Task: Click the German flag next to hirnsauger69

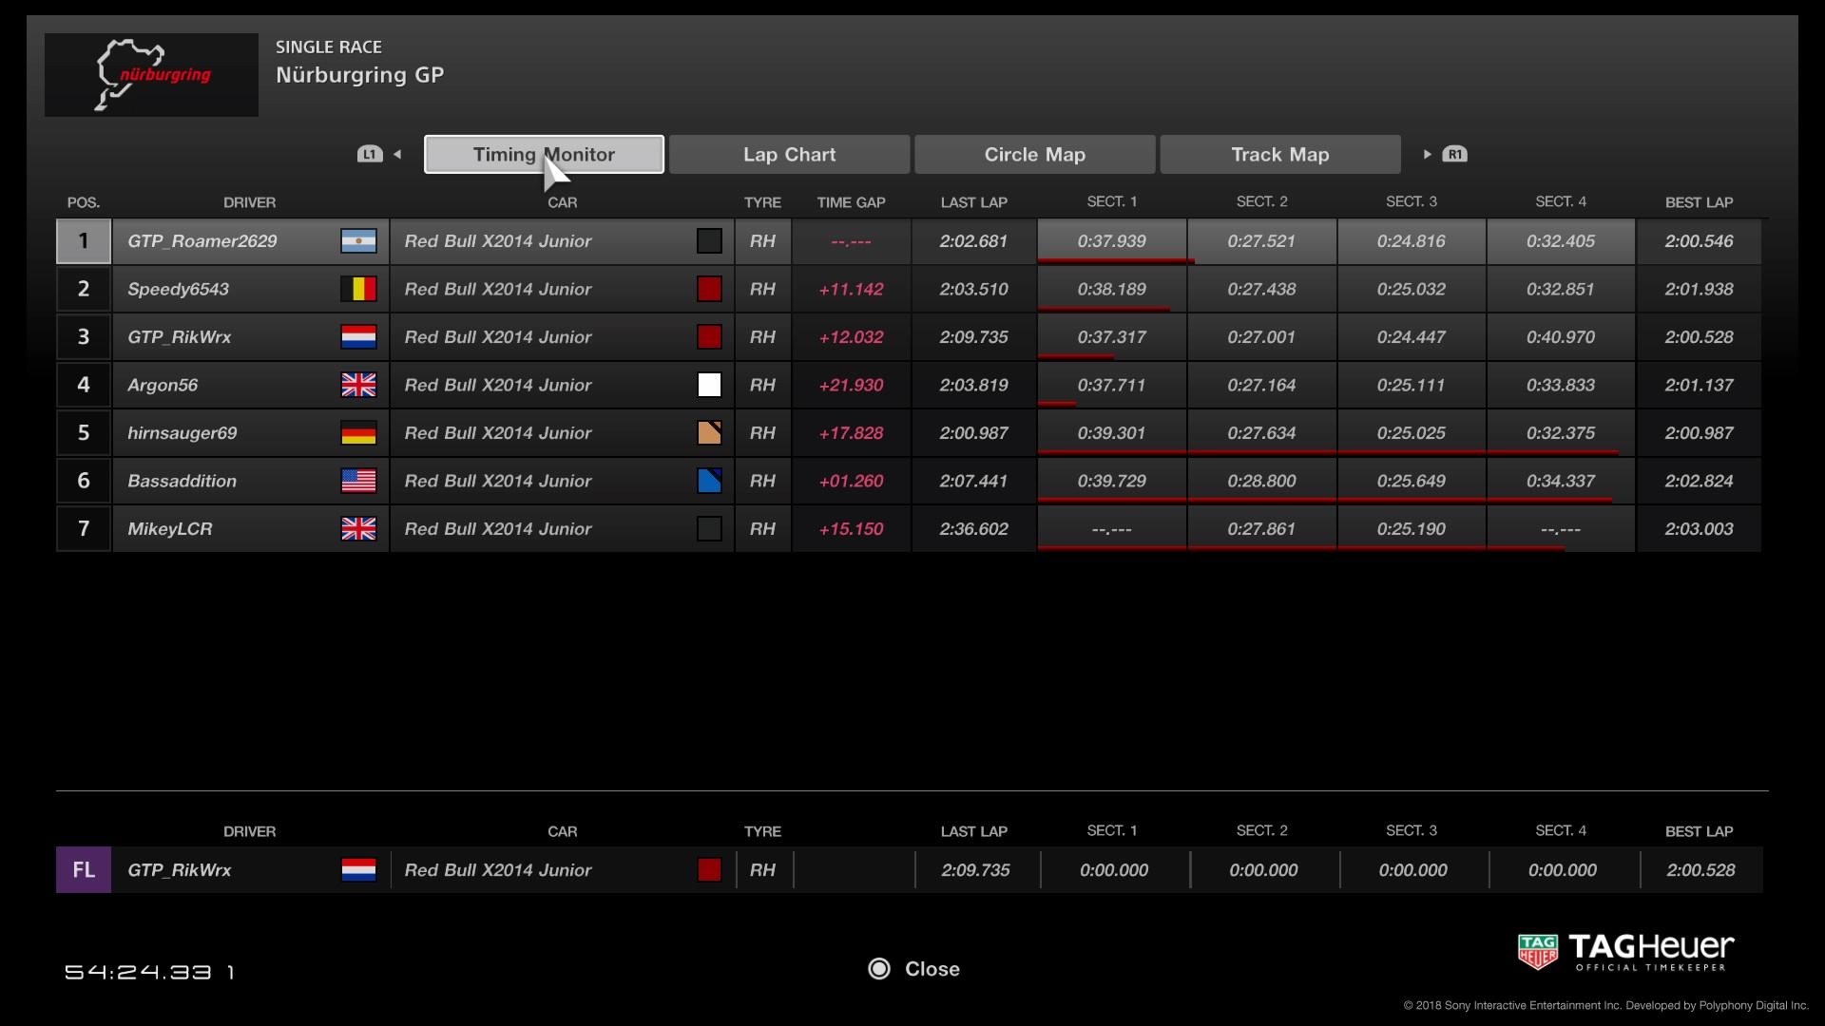Action: 358,433
